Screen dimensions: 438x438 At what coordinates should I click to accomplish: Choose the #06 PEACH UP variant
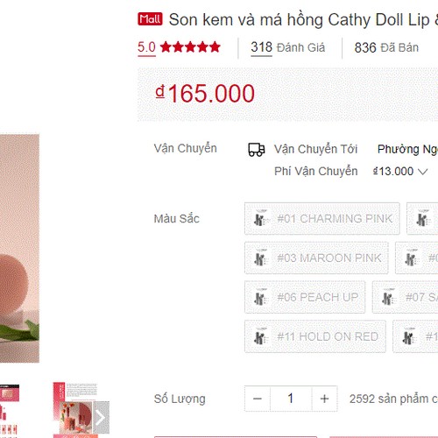[x=305, y=297]
